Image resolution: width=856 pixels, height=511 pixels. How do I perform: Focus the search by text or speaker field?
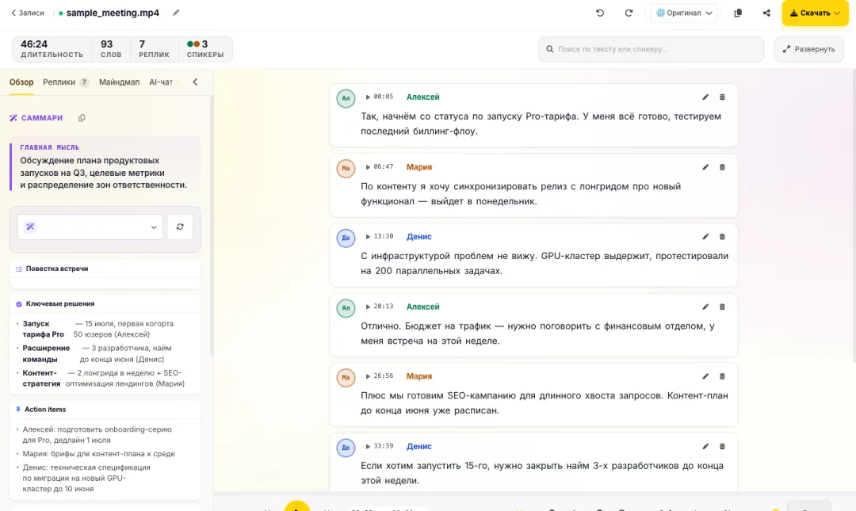(x=651, y=49)
